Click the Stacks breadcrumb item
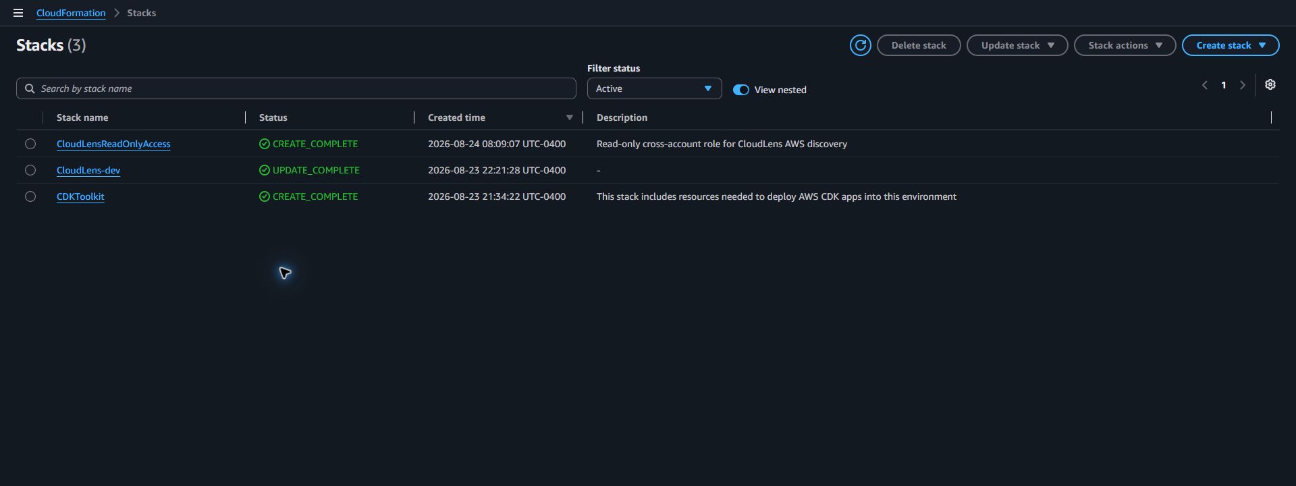Screen dimensions: 1296x486 click(x=141, y=13)
